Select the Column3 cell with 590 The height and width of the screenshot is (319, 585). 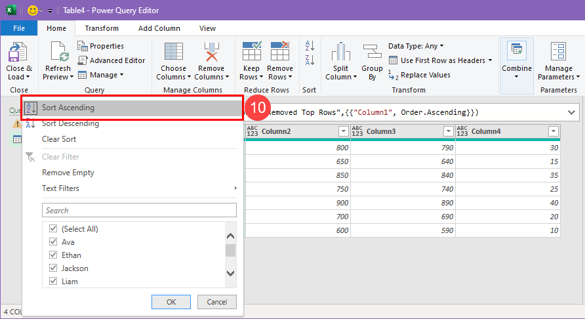pyautogui.click(x=403, y=230)
